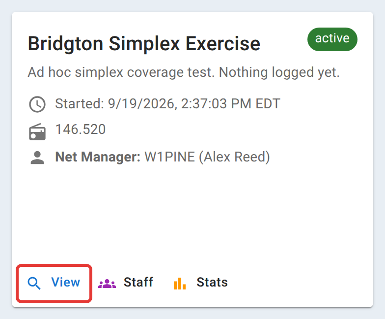Click the W1PINE (Alex Reed) callsign text
The height and width of the screenshot is (319, 385).
(207, 157)
